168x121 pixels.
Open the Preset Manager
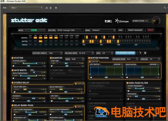(135, 30)
